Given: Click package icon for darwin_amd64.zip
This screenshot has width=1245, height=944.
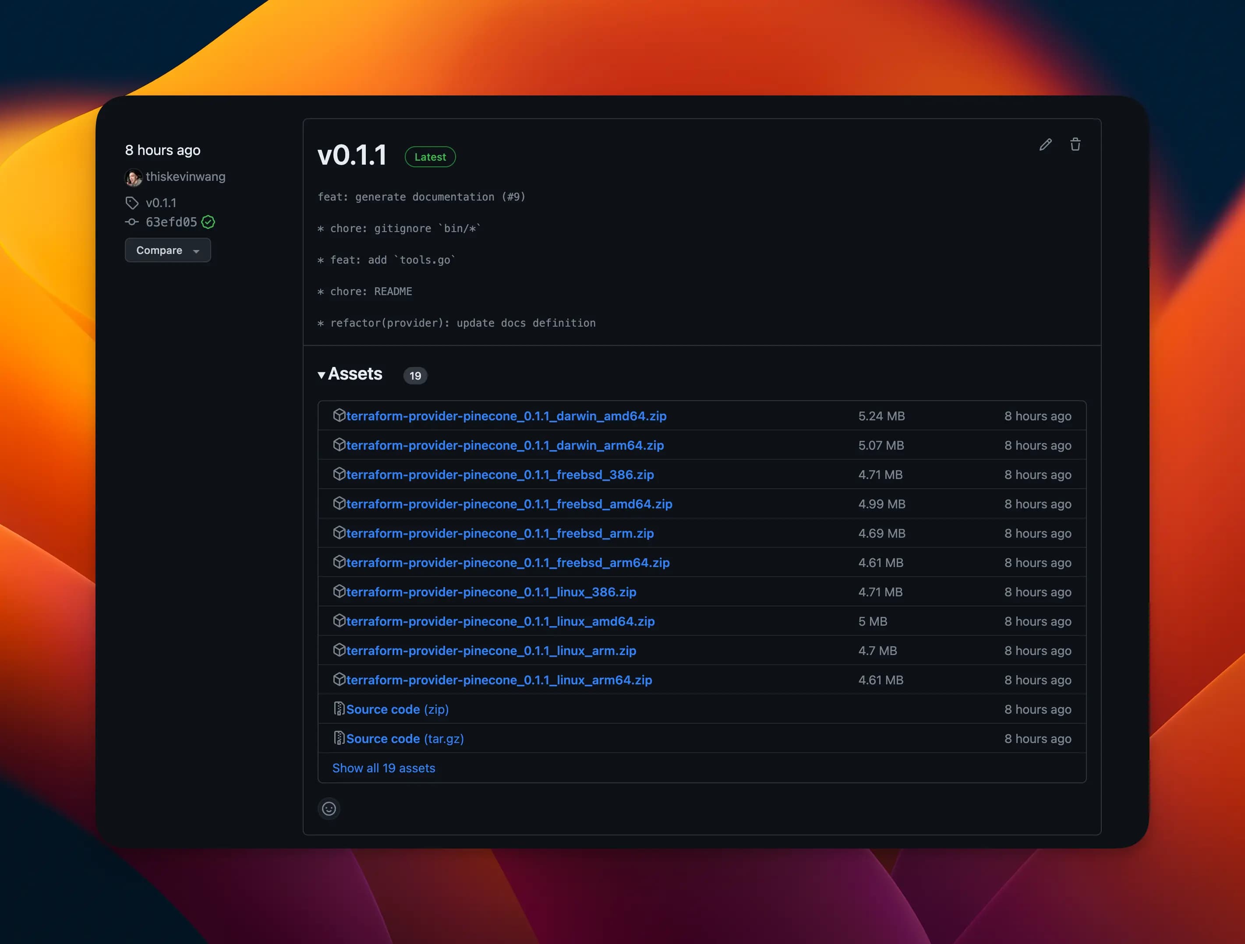Looking at the screenshot, I should click(339, 415).
